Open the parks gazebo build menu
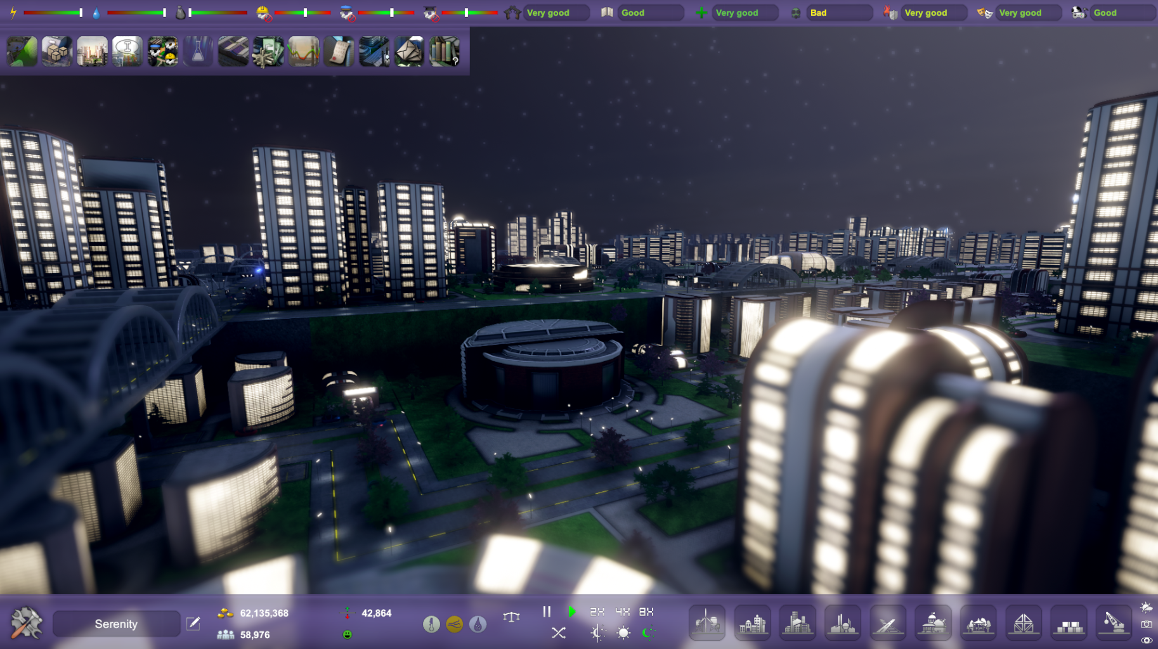The width and height of the screenshot is (1158, 649). point(979,622)
